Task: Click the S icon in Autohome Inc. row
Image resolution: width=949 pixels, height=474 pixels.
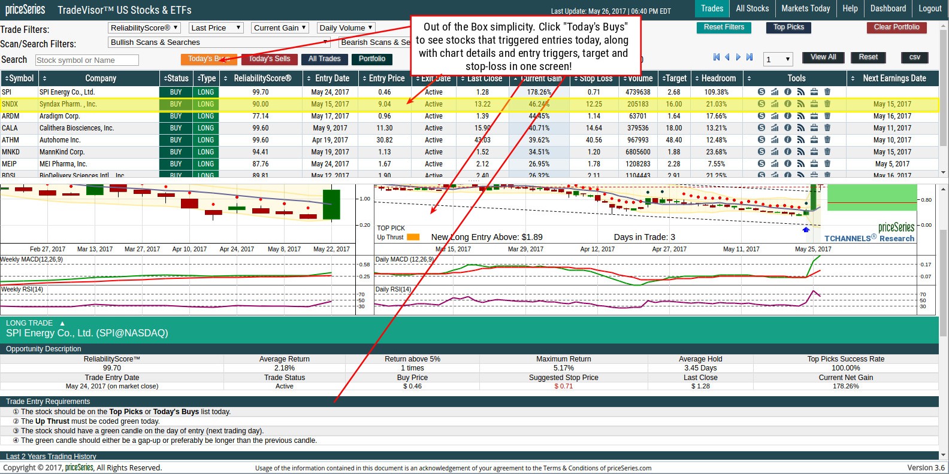Action: coord(761,139)
